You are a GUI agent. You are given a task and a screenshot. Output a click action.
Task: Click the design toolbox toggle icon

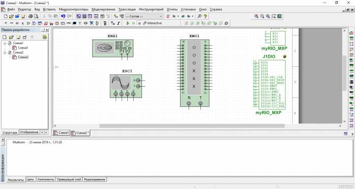79,16
